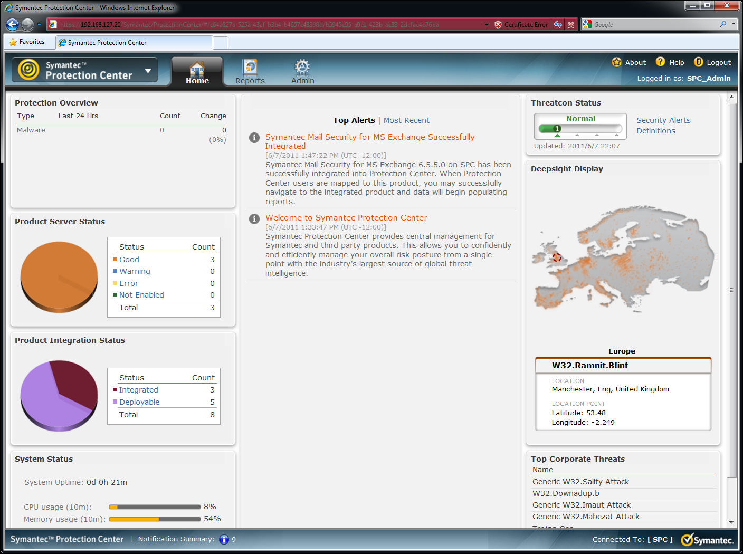Click the CPU usage progress bar
This screenshot has height=554, width=743.
[155, 507]
